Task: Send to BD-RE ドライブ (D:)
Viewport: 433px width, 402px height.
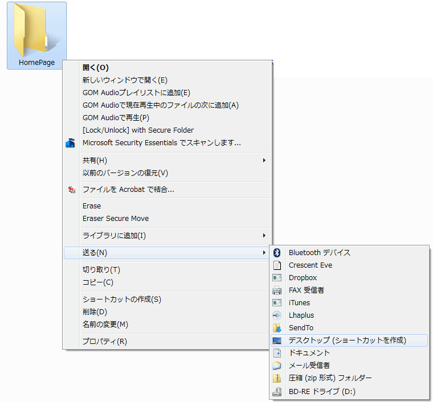Action: (x=349, y=392)
